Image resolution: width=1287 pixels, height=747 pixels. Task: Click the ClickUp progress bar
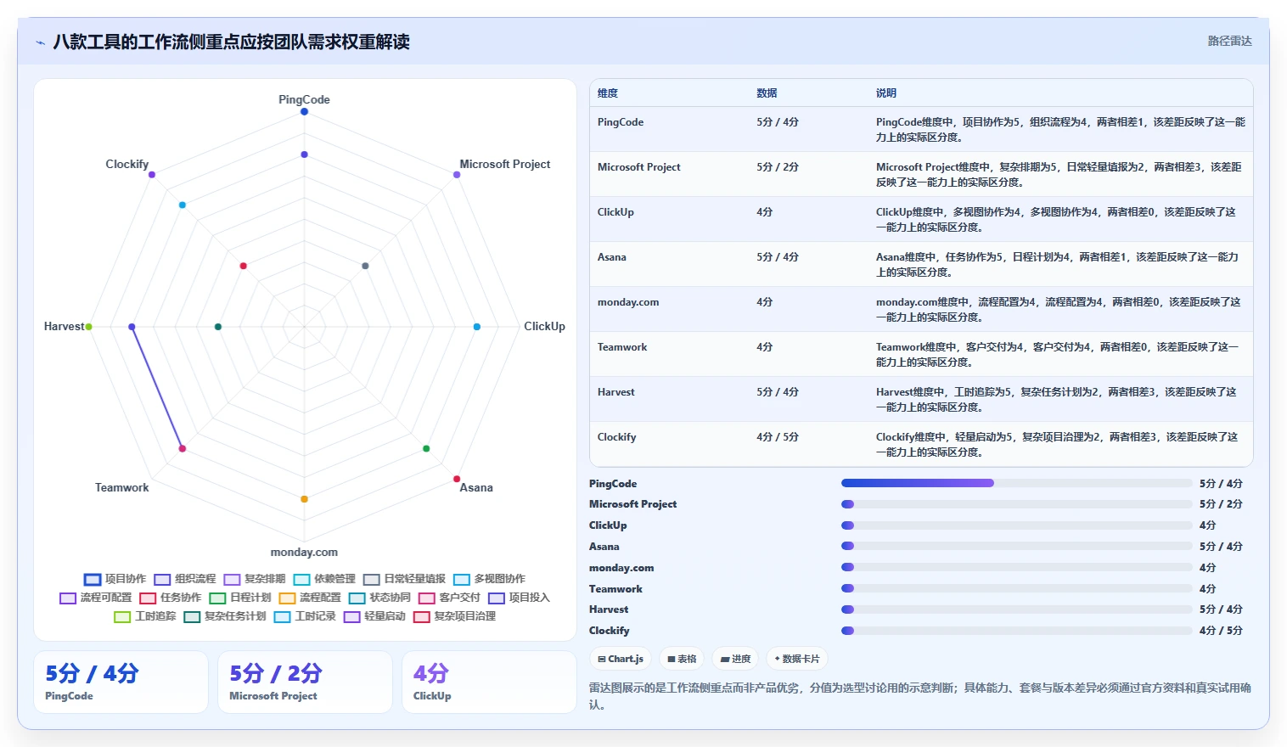pyautogui.click(x=1016, y=525)
